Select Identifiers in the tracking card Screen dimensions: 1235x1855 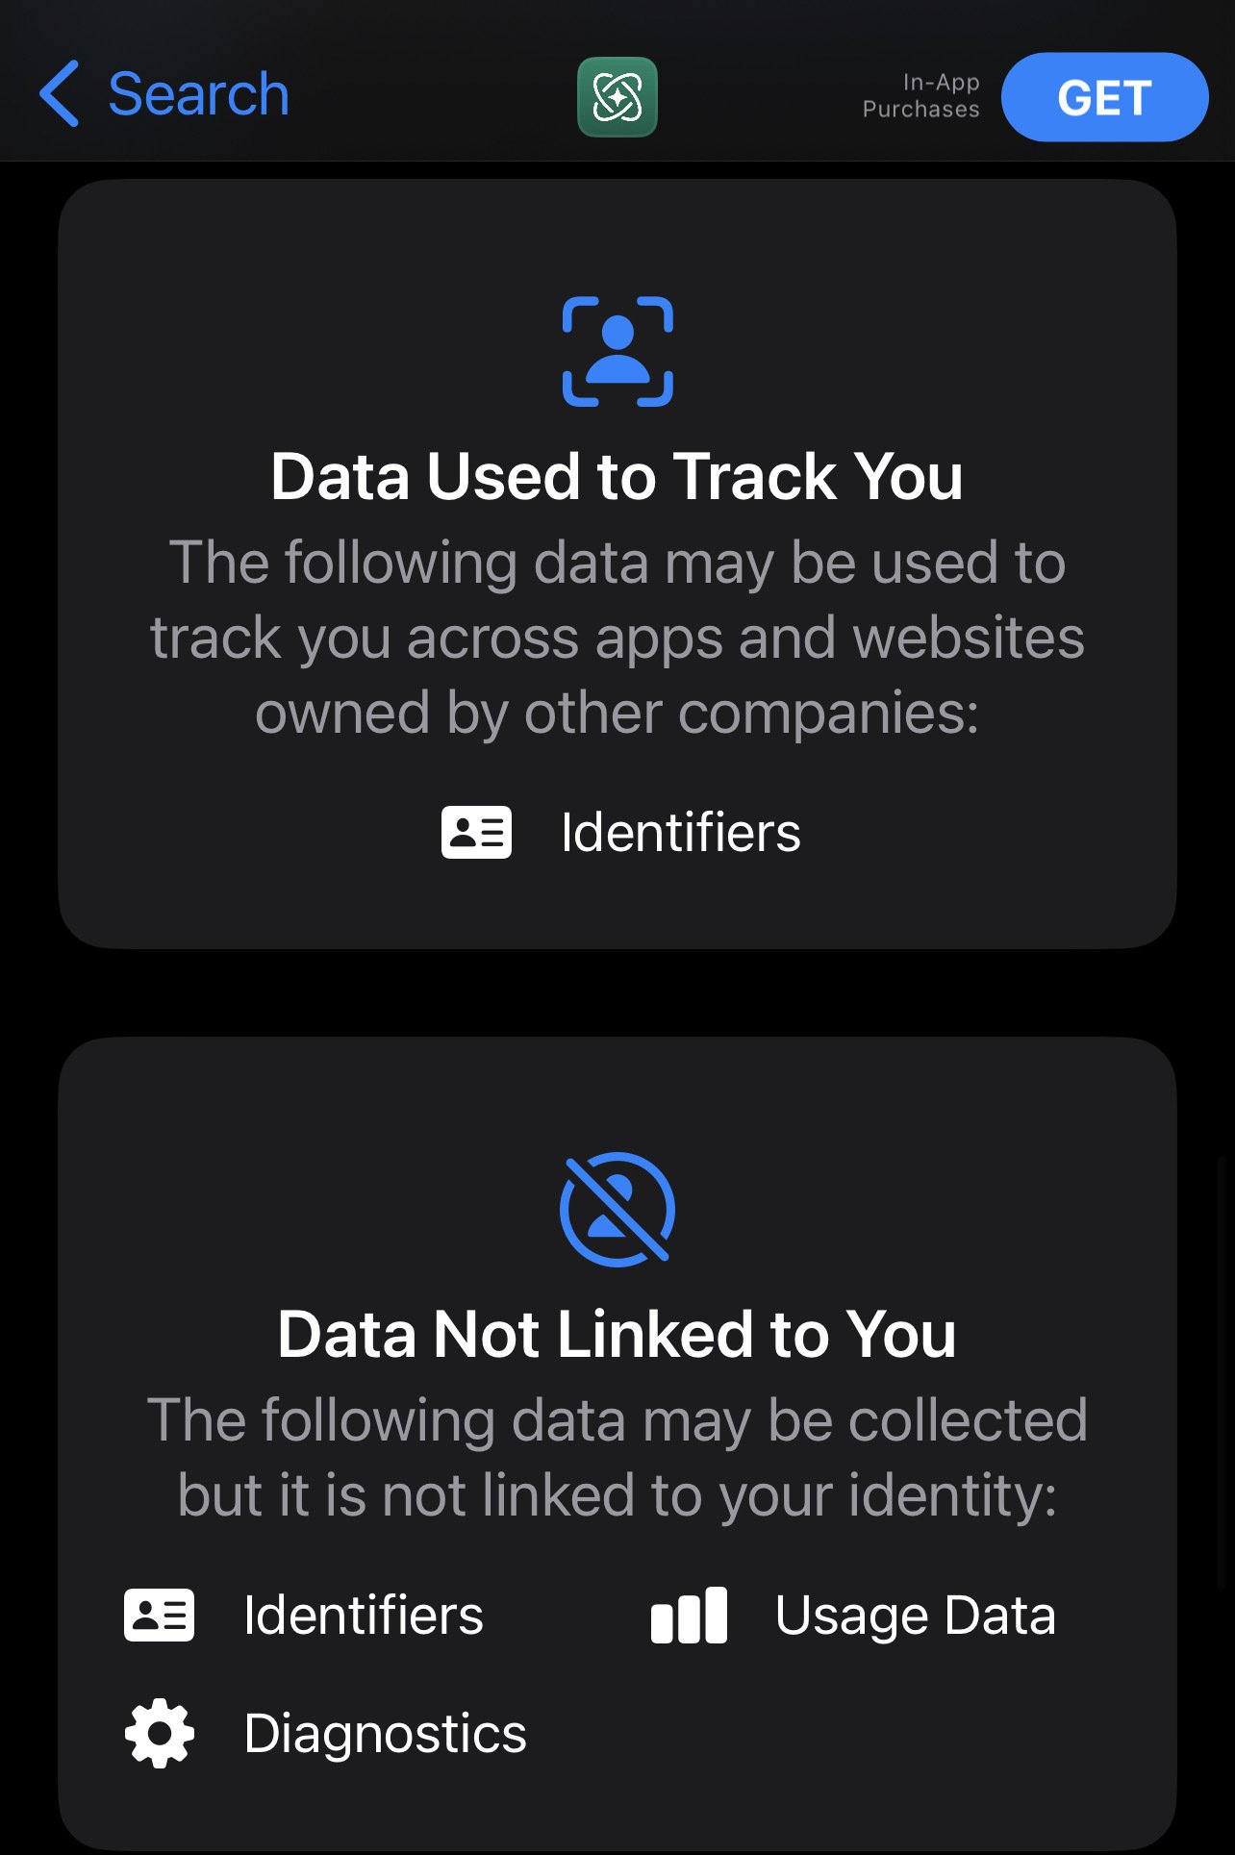click(681, 832)
